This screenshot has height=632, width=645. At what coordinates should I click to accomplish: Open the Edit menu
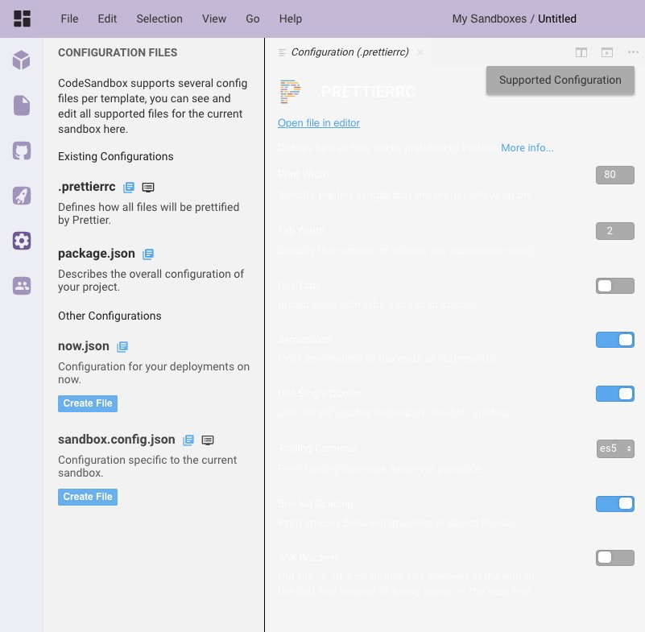pyautogui.click(x=107, y=19)
